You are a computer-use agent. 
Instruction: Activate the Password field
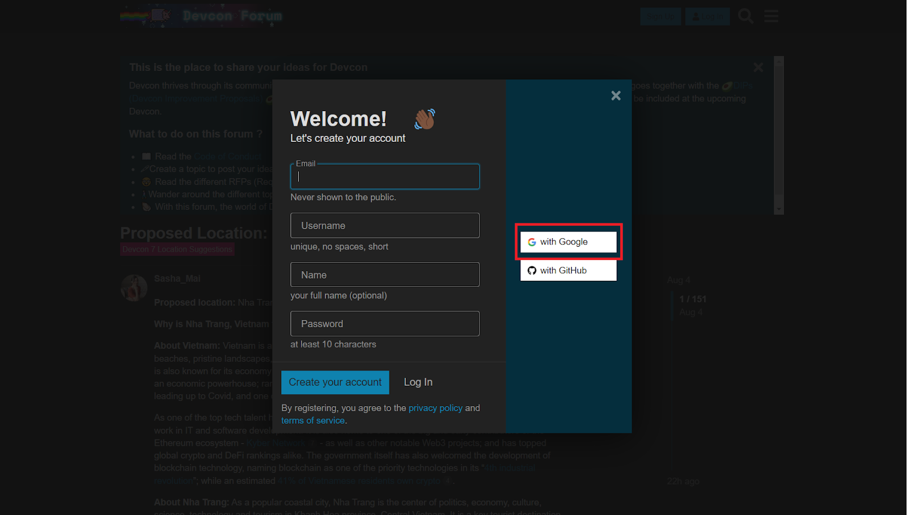(x=385, y=324)
